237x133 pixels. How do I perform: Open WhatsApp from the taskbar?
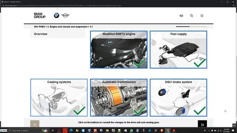click(x=131, y=130)
